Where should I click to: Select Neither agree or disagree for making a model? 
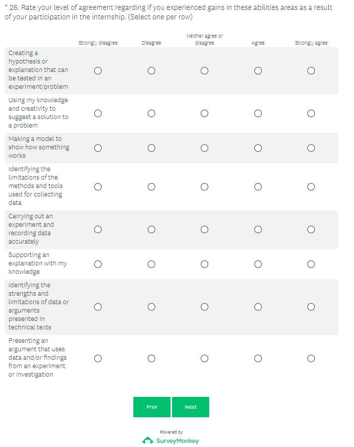[204, 148]
